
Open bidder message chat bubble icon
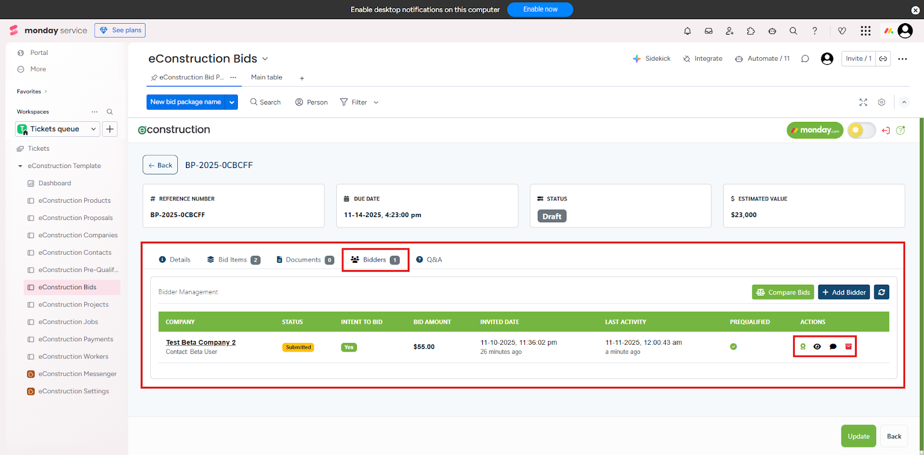click(x=833, y=347)
